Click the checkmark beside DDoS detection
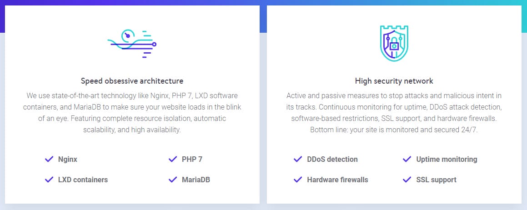 pos(298,159)
